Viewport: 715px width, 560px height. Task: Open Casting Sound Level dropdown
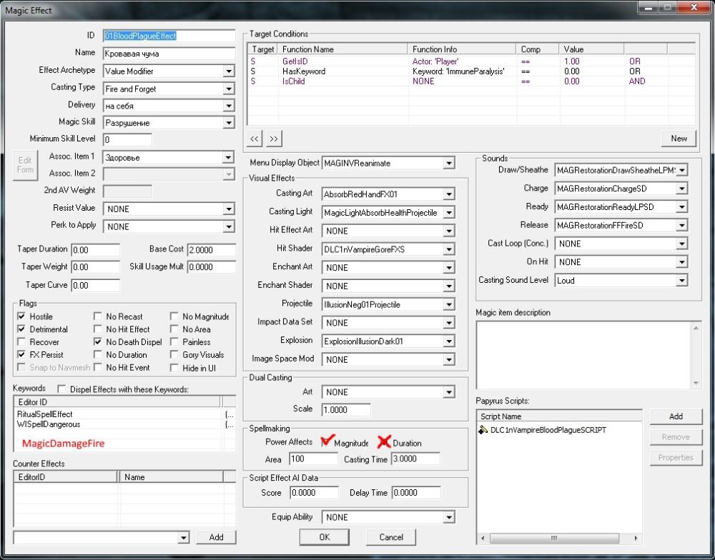point(681,281)
